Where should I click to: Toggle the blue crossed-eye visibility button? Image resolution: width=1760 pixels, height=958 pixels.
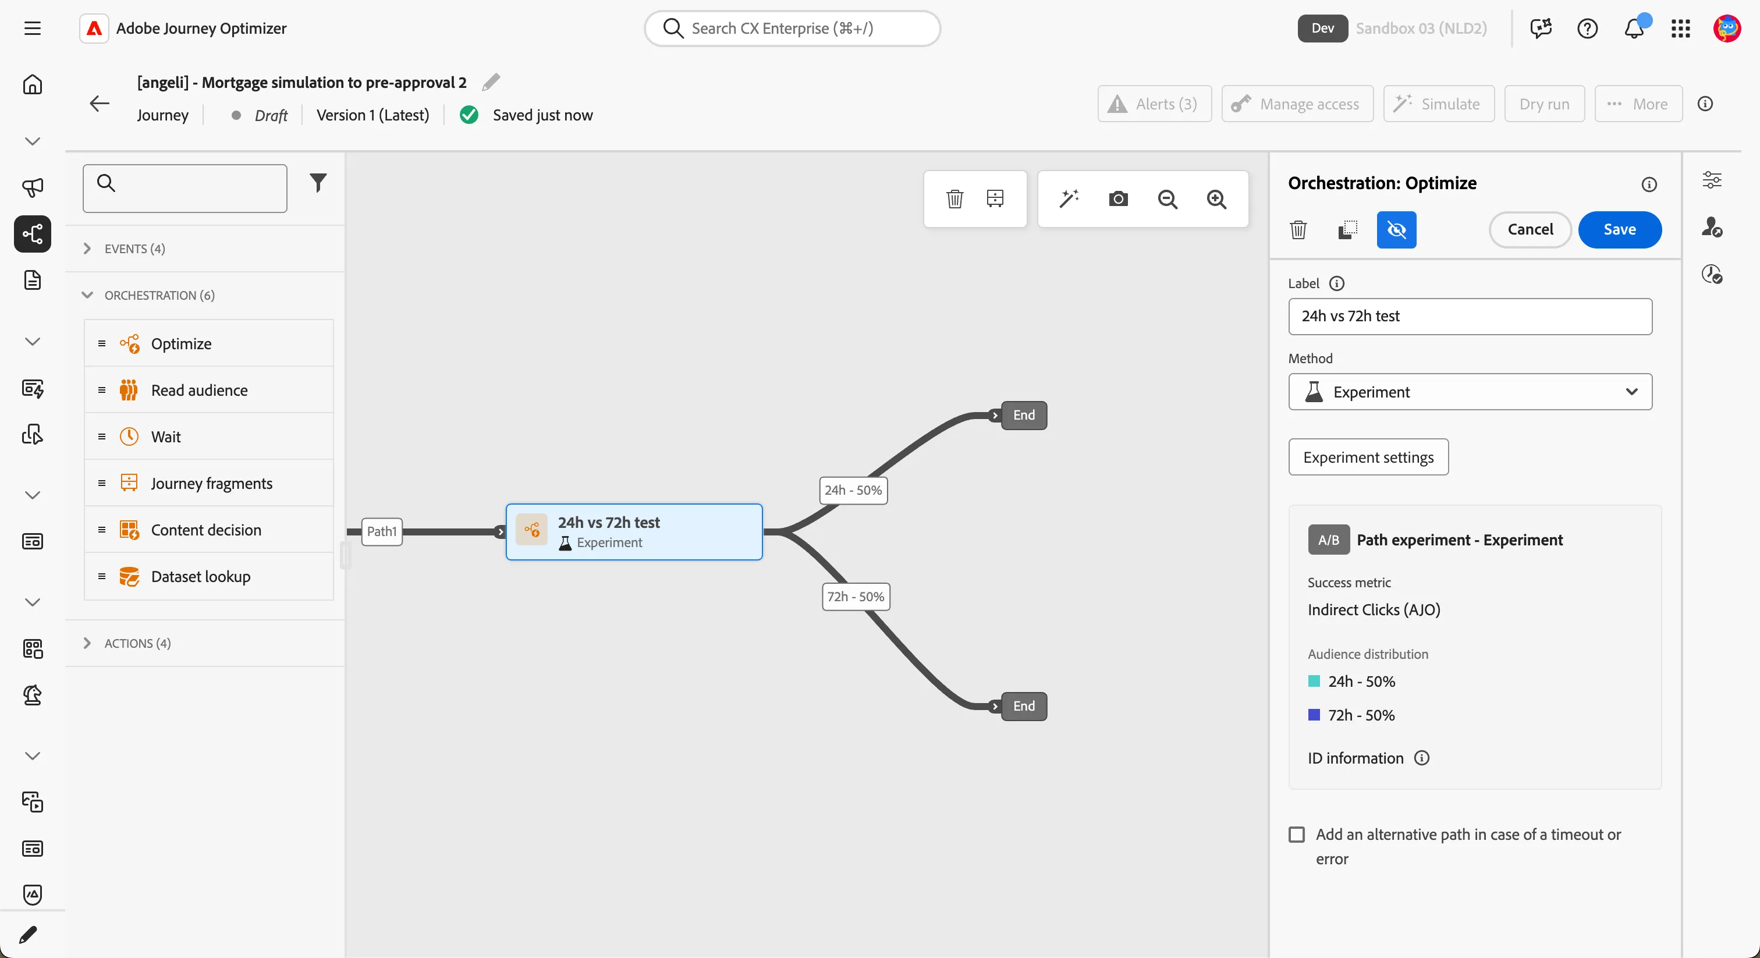point(1396,229)
